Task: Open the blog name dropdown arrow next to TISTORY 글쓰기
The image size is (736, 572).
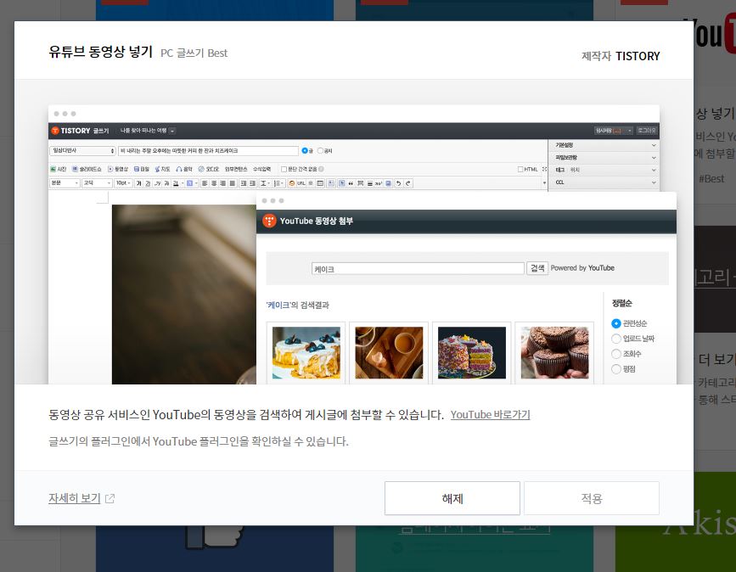Action: pos(172,131)
